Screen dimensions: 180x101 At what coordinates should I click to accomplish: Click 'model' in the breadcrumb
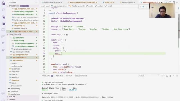(x=91, y=6)
